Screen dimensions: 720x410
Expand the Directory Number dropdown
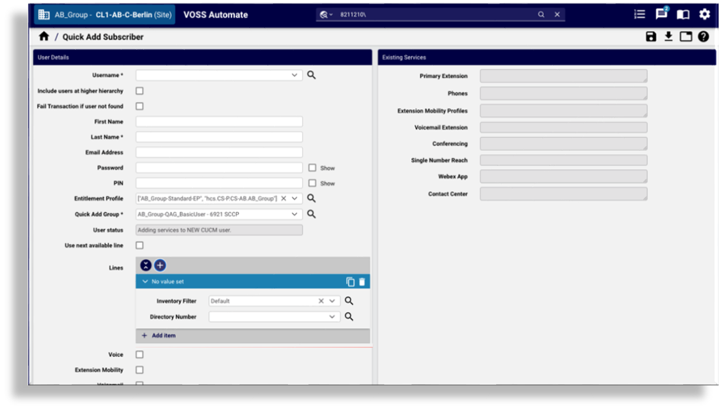332,317
